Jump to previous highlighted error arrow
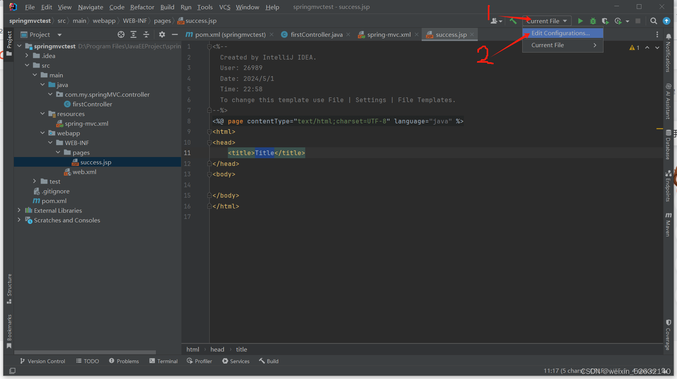 [647, 48]
